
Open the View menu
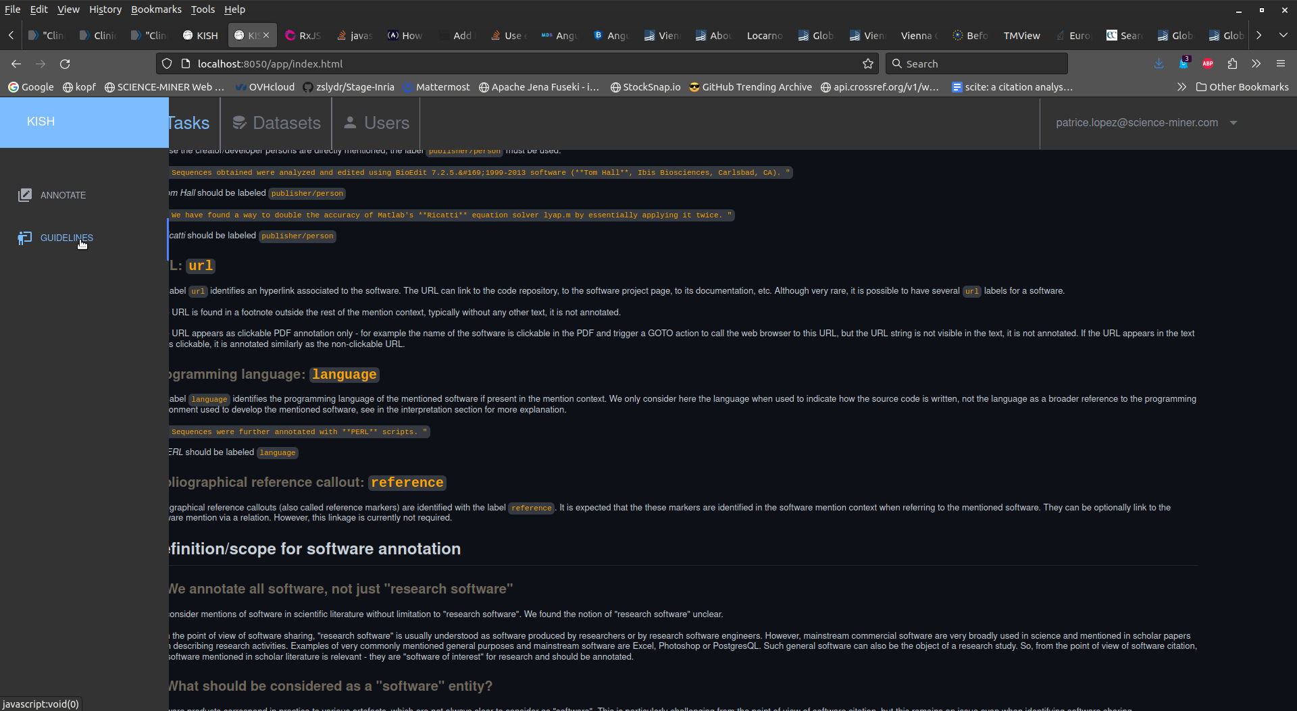pos(68,9)
